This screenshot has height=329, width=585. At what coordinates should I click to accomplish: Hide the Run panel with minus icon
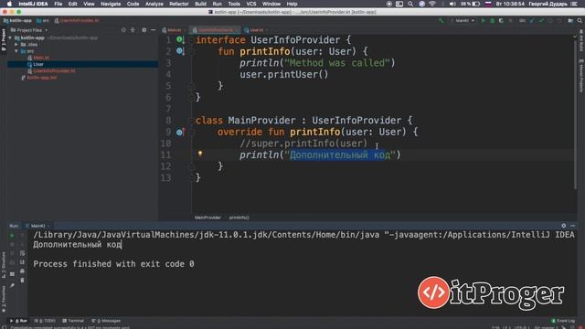[573, 226]
